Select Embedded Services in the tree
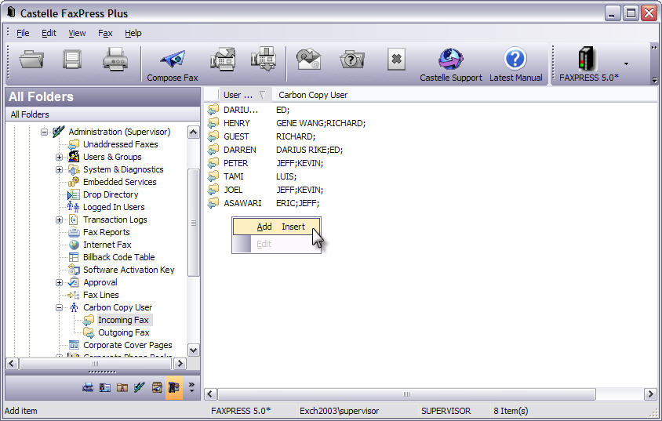Image resolution: width=662 pixels, height=421 pixels. (119, 182)
